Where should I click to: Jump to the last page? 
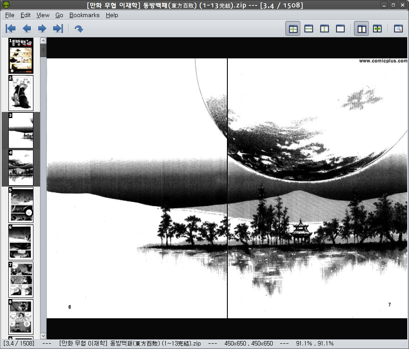pyautogui.click(x=58, y=29)
